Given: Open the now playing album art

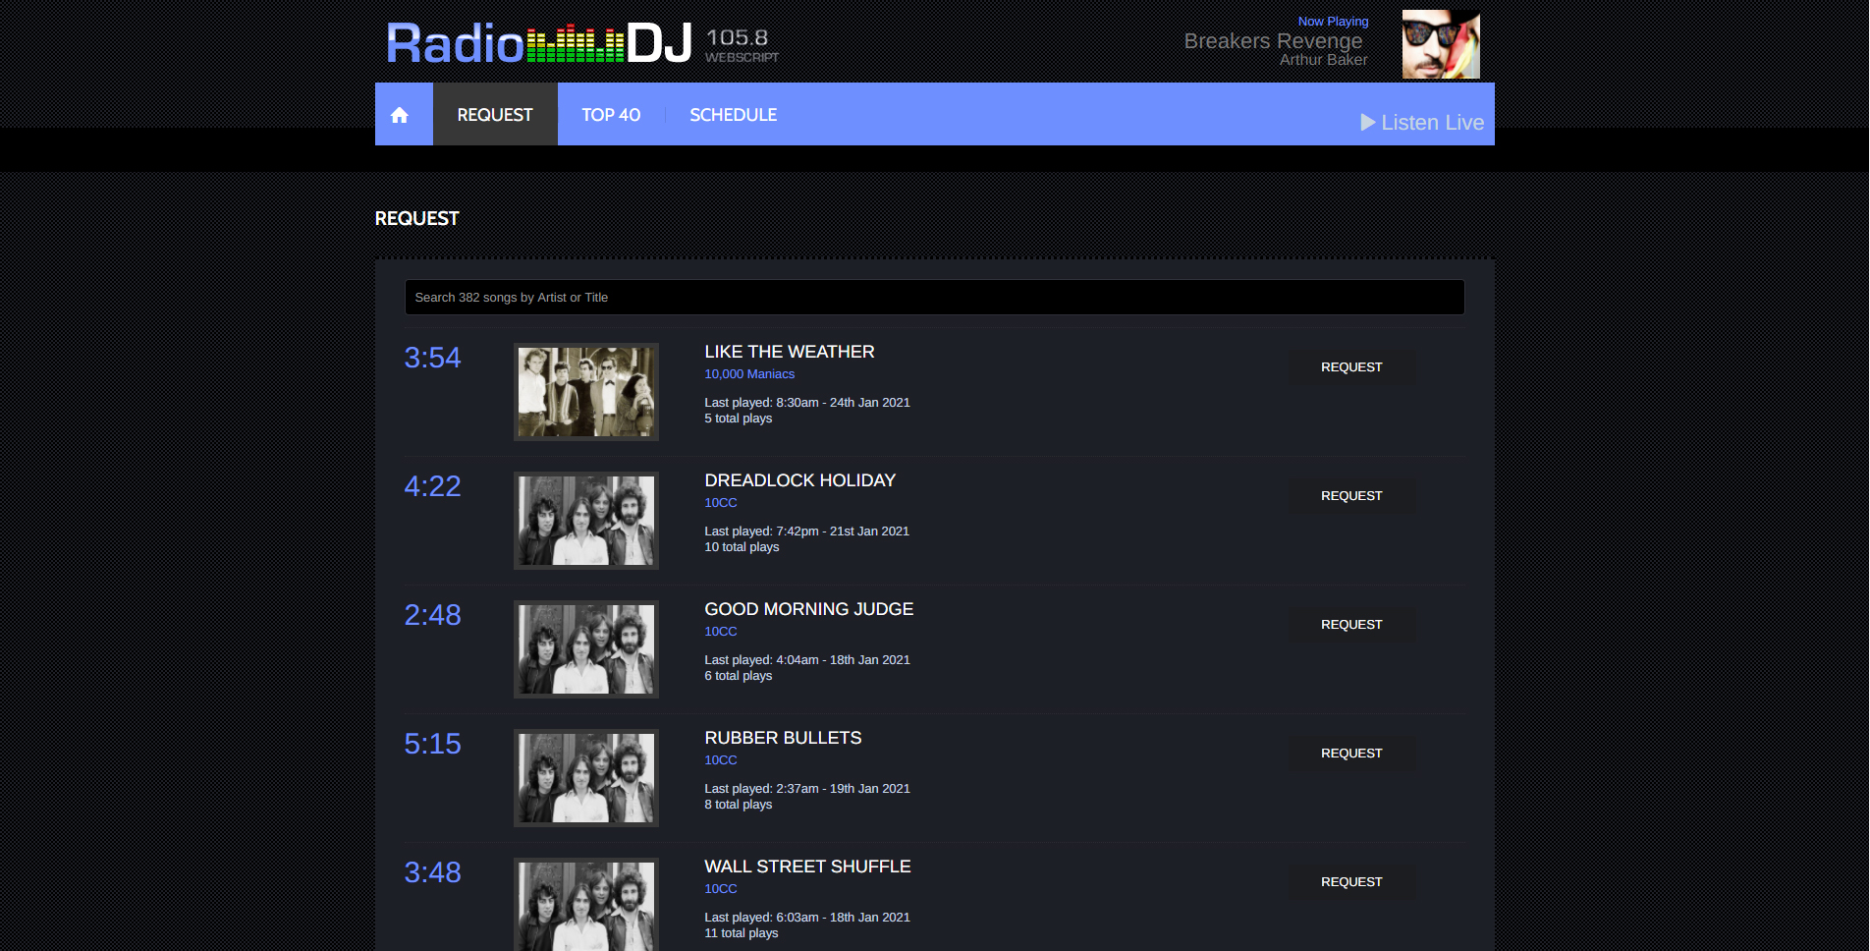Looking at the screenshot, I should click(1440, 44).
